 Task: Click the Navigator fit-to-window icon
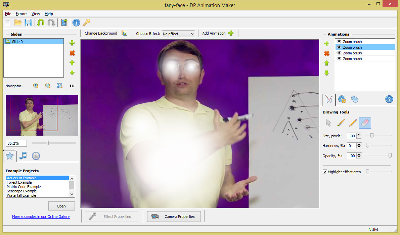pos(60,86)
